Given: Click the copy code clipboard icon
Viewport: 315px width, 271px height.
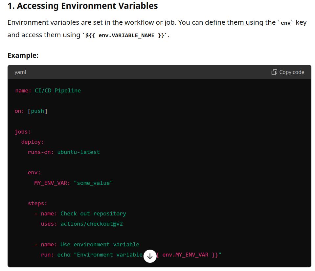Looking at the screenshot, I should click(274, 72).
